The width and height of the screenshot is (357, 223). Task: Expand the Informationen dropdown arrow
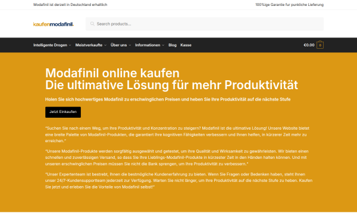(x=163, y=45)
